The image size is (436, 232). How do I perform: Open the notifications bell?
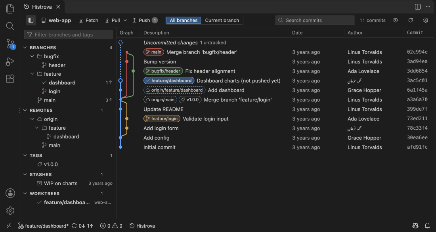[427, 226]
